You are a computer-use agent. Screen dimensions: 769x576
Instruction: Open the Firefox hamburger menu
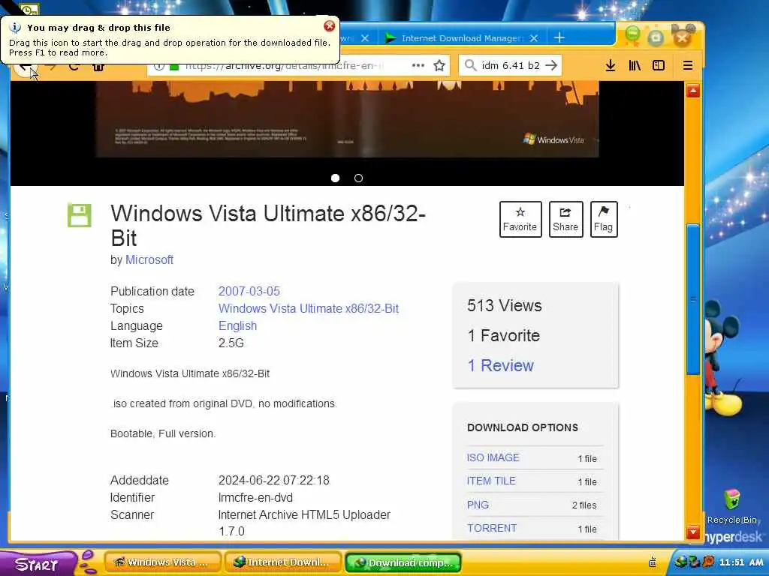click(x=688, y=65)
